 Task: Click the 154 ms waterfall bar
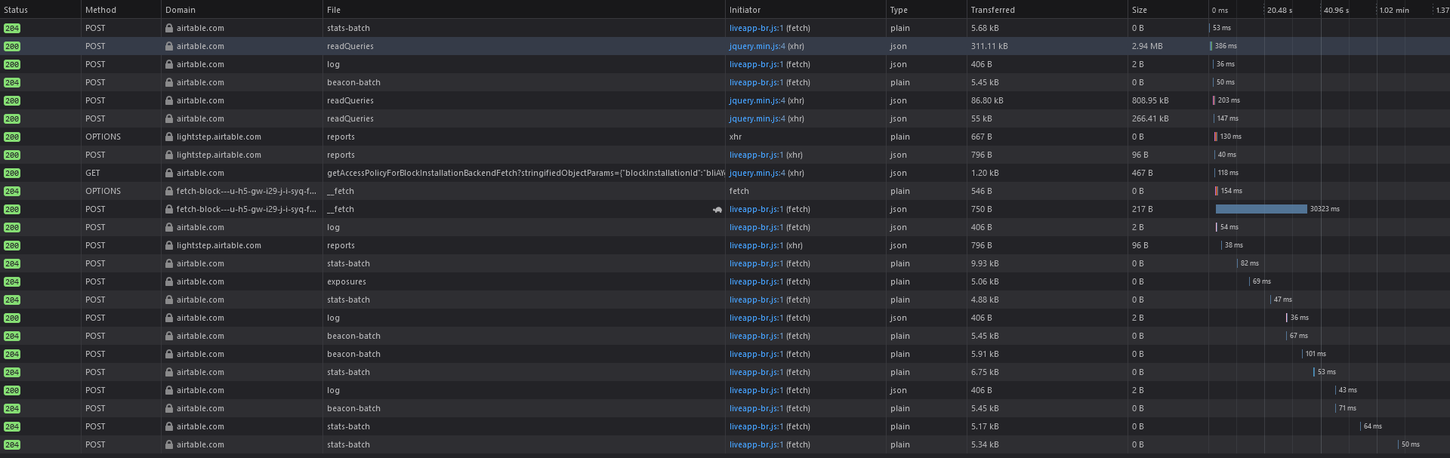click(1217, 191)
